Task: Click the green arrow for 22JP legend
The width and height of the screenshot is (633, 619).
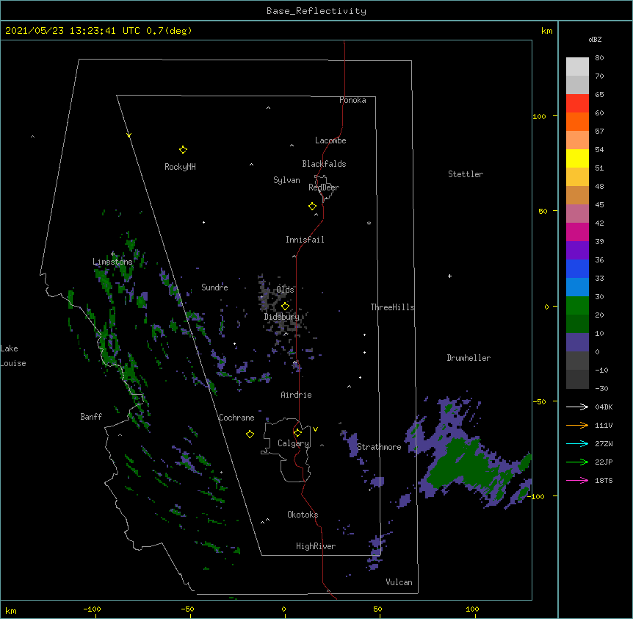Action: coord(577,462)
